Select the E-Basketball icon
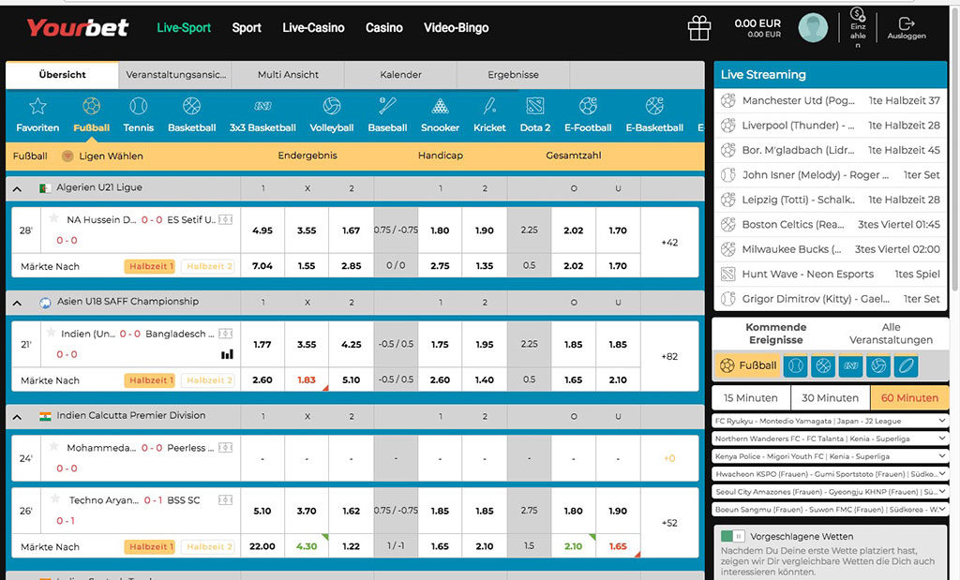Viewport: 960px width, 580px height. [654, 107]
